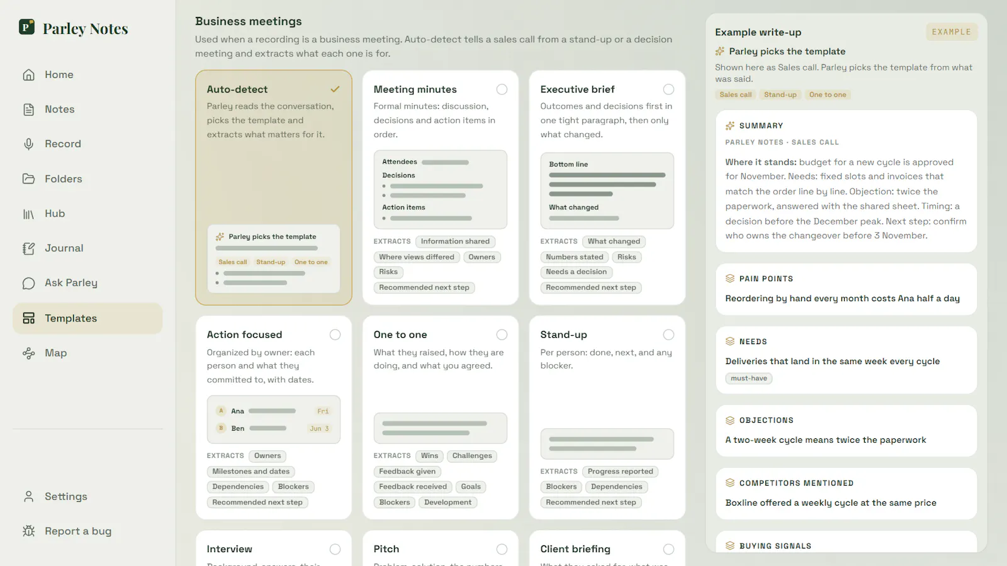Click the Templates layout icon
Viewport: 1007px width, 566px height.
click(29, 318)
